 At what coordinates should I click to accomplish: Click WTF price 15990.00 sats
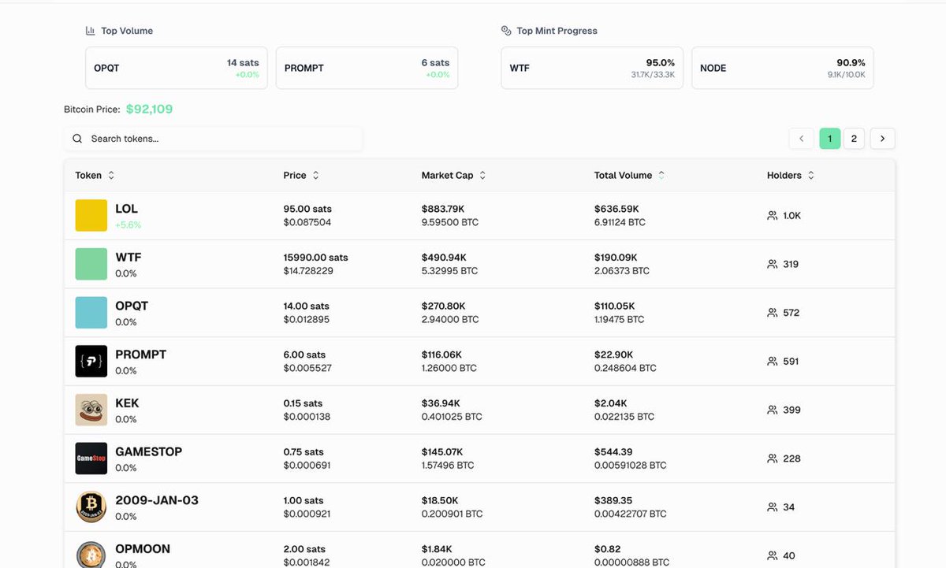(315, 258)
